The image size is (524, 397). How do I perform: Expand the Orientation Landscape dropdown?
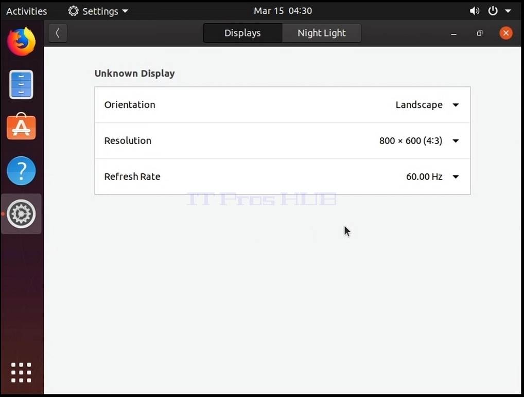[x=427, y=105]
